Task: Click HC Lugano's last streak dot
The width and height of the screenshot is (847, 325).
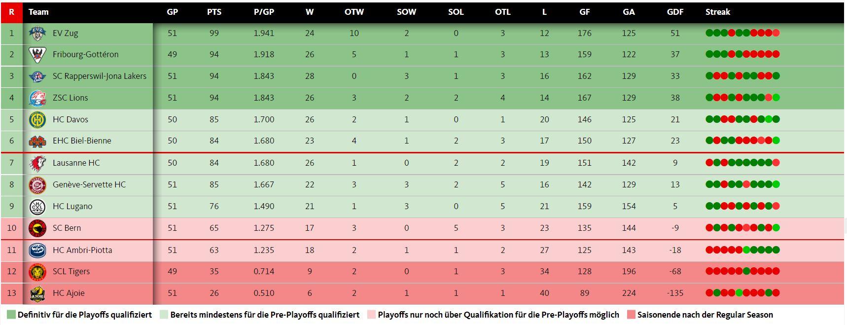Action: pyautogui.click(x=776, y=206)
